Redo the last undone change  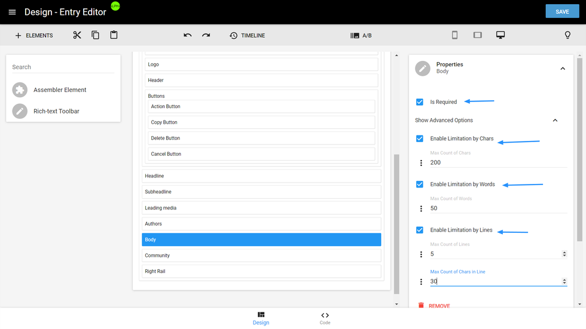pos(206,35)
